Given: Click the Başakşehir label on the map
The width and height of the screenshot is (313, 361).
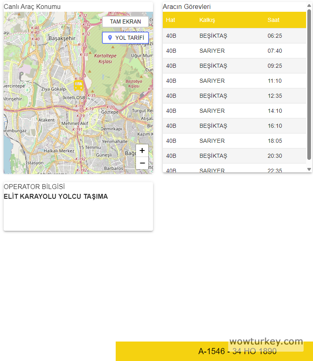Looking at the screenshot, I should point(62,38).
